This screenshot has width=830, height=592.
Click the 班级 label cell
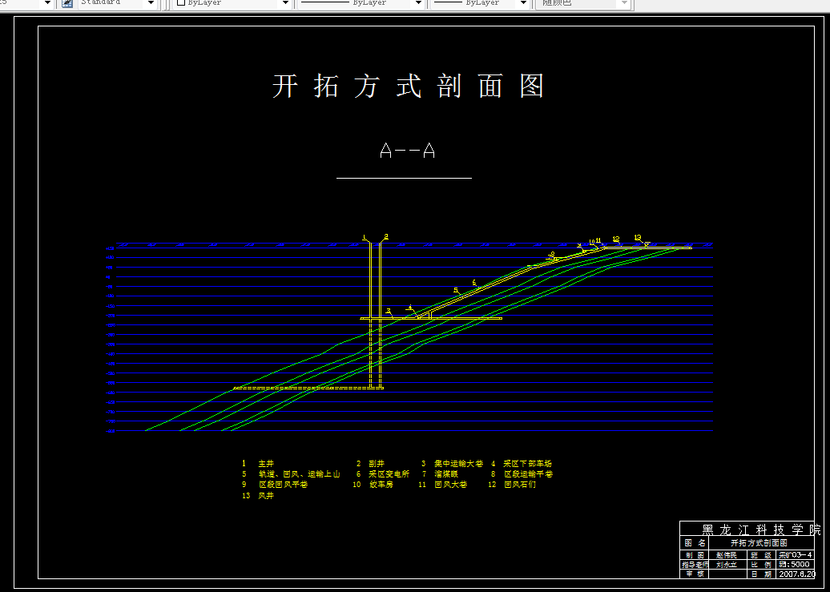(x=761, y=555)
